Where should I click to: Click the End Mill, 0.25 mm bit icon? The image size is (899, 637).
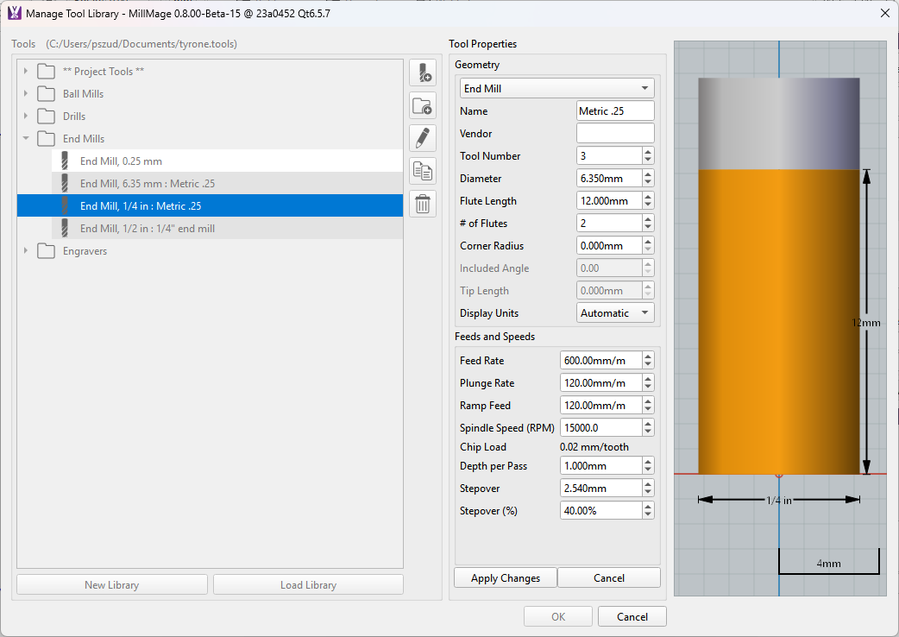pos(65,161)
